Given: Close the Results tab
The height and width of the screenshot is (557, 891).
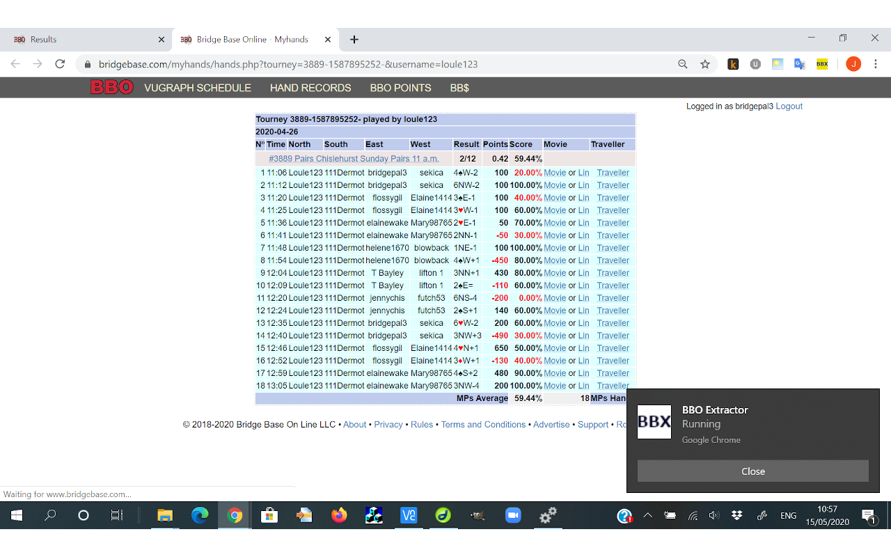Looking at the screenshot, I should [x=161, y=40].
